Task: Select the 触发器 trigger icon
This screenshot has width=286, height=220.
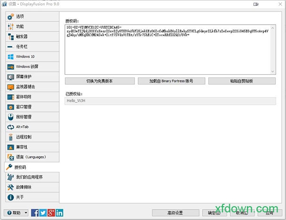Action: 10,37
